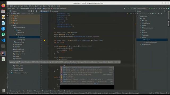Select corge.png in project tree

[24, 37]
